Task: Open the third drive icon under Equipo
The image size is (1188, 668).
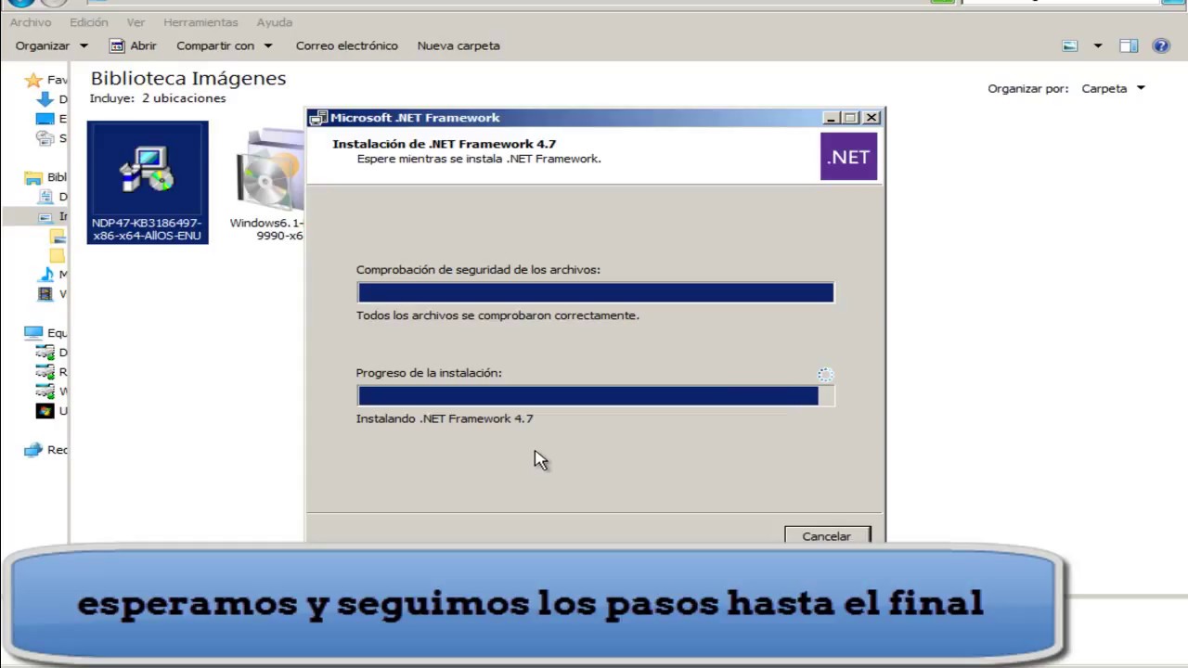Action: [x=45, y=392]
